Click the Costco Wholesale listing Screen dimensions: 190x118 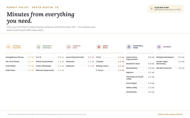click(50, 66)
